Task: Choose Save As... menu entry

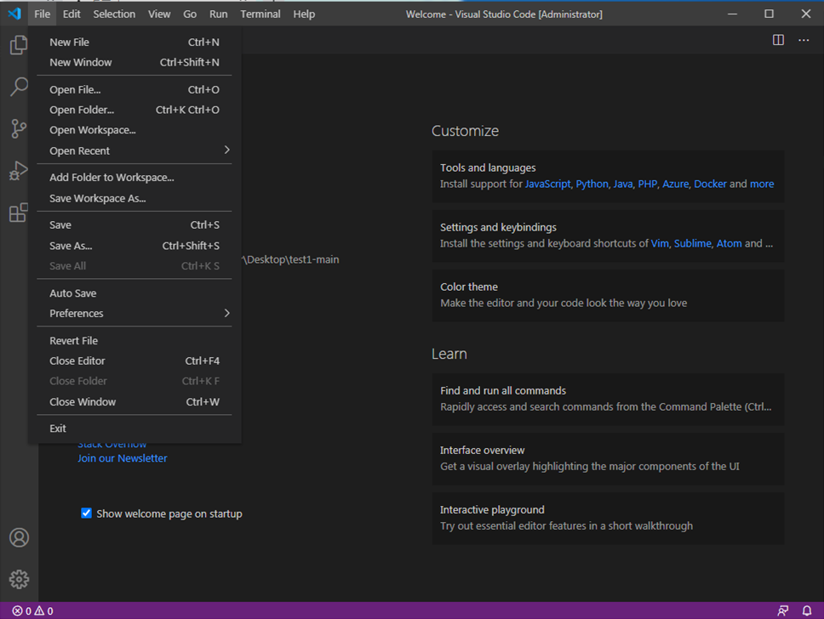Action: click(134, 246)
